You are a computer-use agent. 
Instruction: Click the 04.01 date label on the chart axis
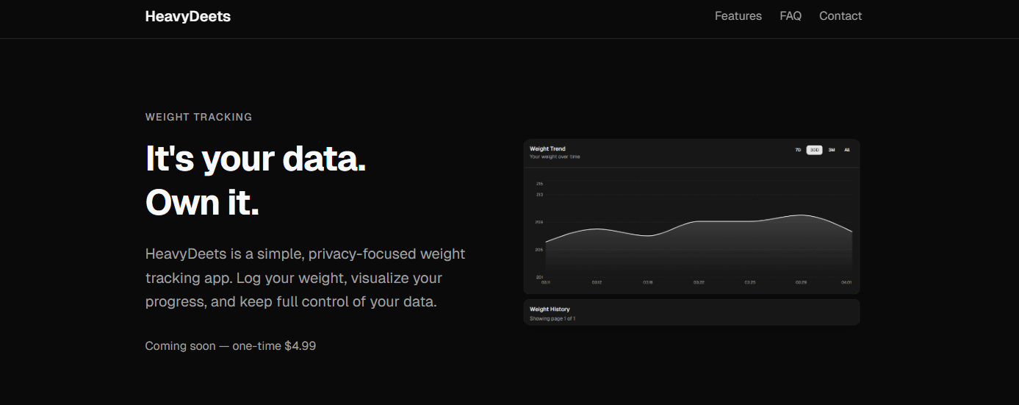coord(846,282)
